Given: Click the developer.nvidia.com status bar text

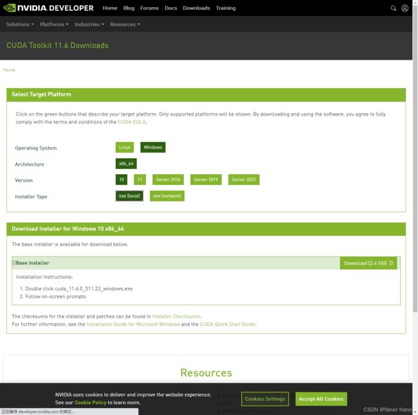Looking at the screenshot, I should point(38,412).
